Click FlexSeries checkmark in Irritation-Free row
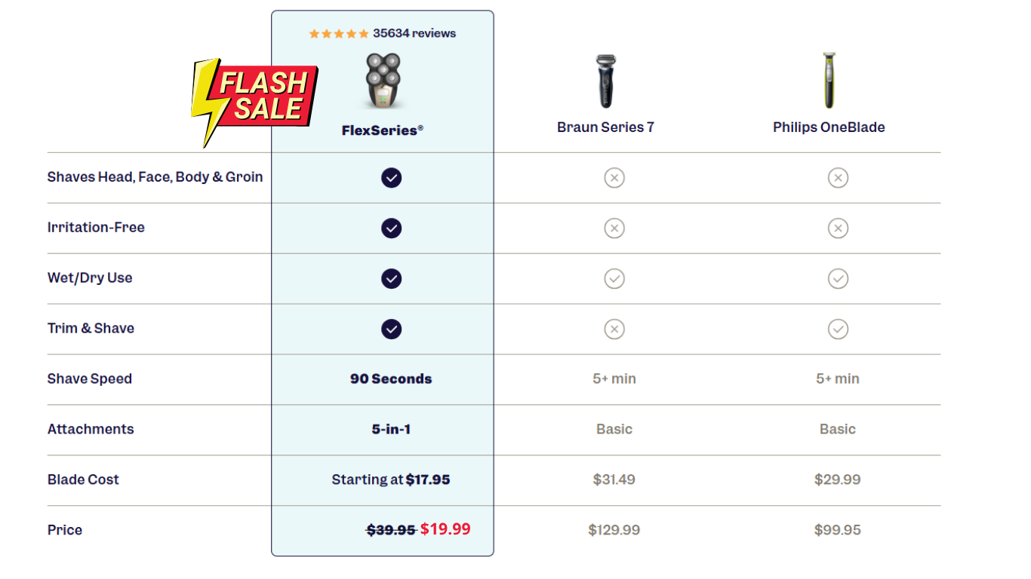The height and width of the screenshot is (579, 1031). (391, 228)
